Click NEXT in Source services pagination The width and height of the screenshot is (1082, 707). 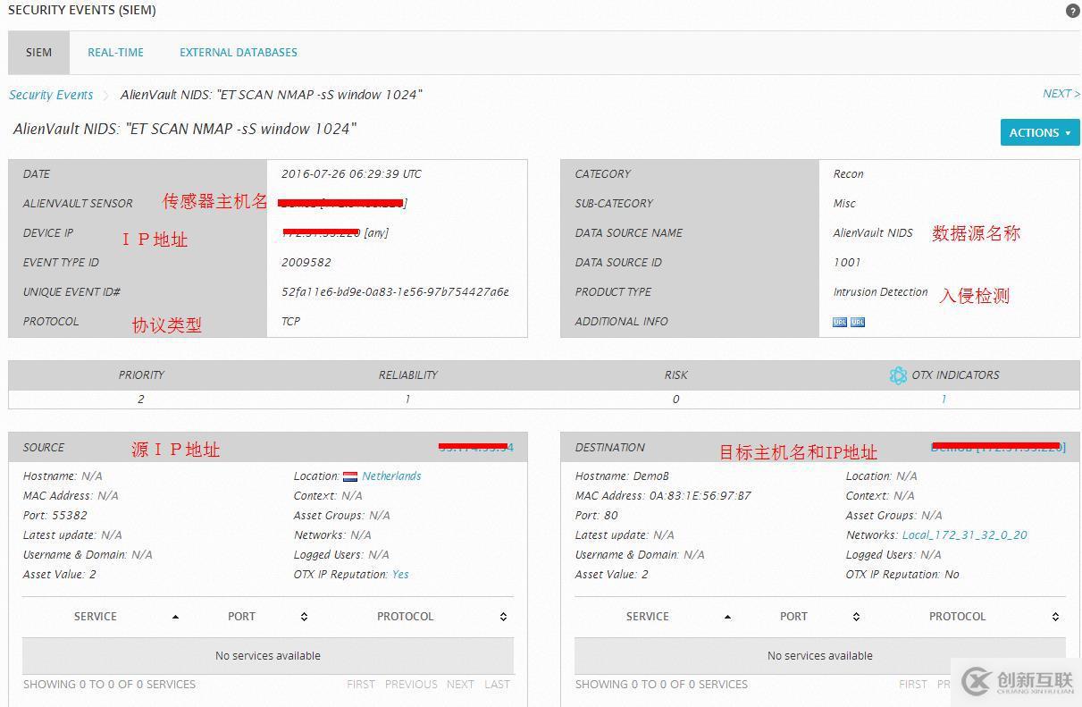point(460,685)
